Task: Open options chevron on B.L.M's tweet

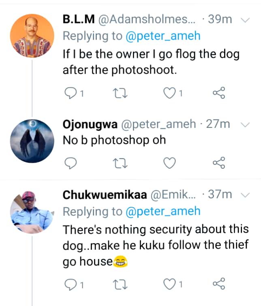Action: 246,19
